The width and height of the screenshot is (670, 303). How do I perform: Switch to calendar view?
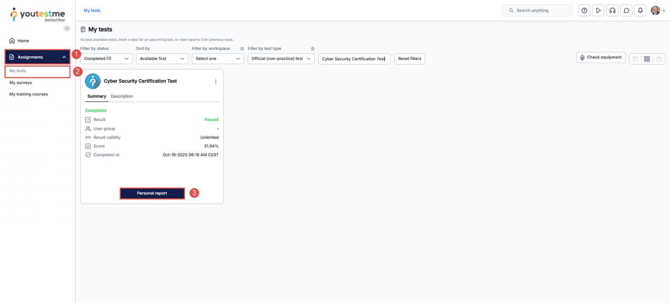click(x=659, y=59)
